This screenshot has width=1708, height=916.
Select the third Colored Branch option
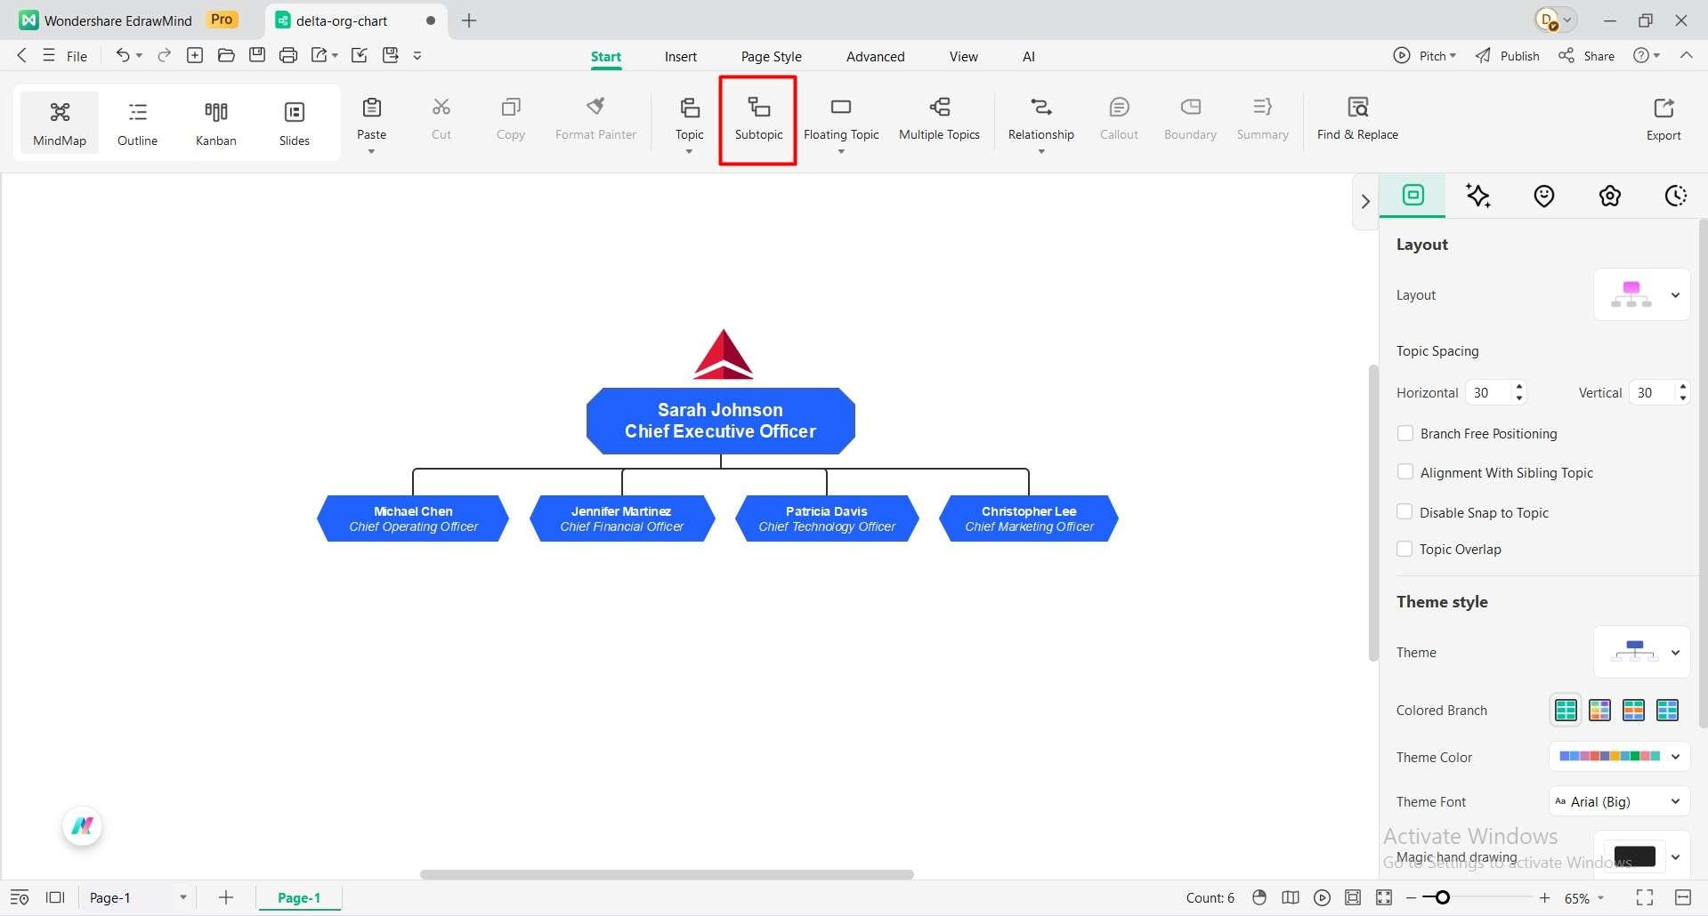click(1633, 710)
